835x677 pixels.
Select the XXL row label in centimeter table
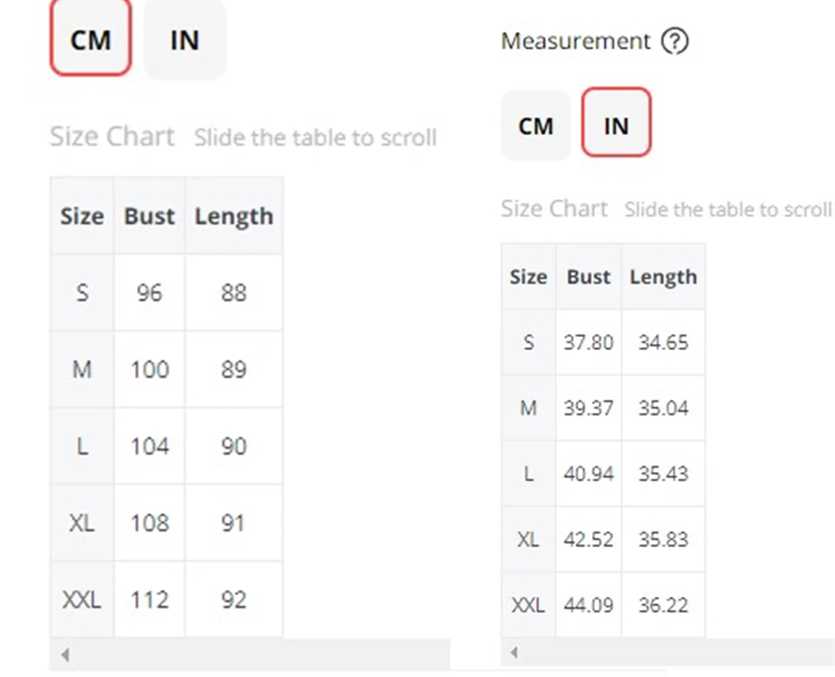82,600
